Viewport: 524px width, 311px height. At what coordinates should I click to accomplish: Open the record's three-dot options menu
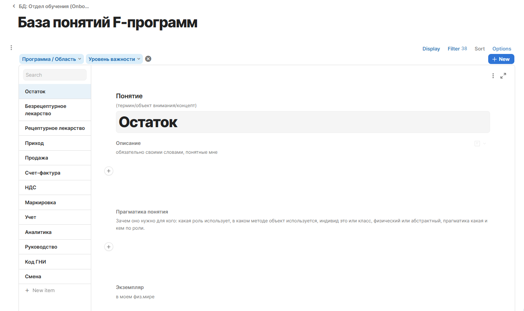493,76
